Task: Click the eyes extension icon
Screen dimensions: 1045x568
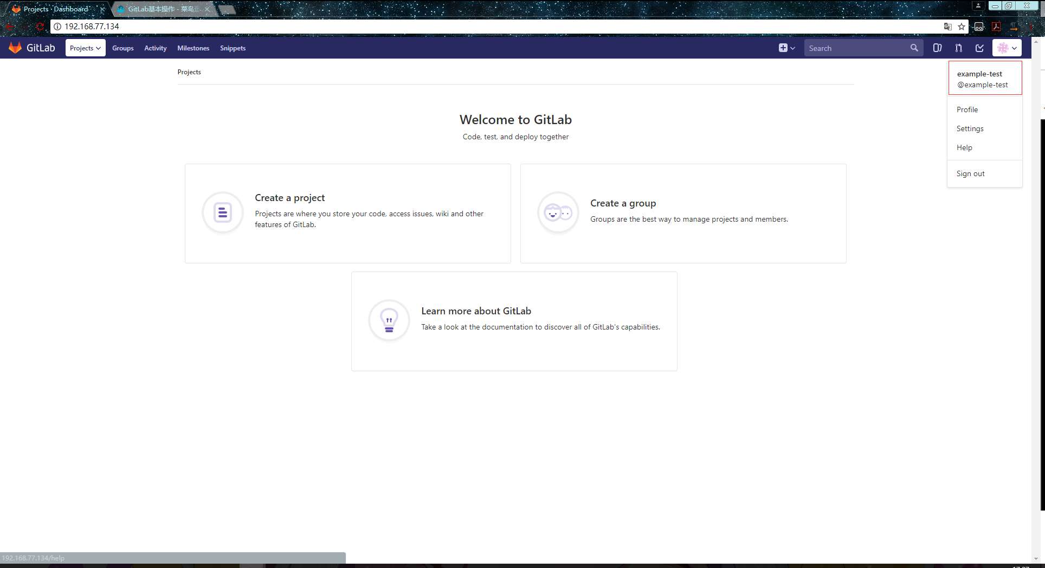Action: 979,27
